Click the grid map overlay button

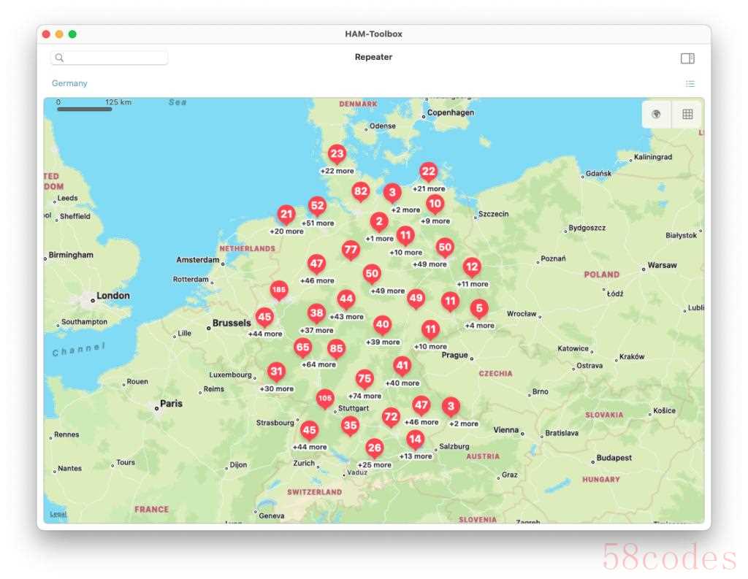687,114
